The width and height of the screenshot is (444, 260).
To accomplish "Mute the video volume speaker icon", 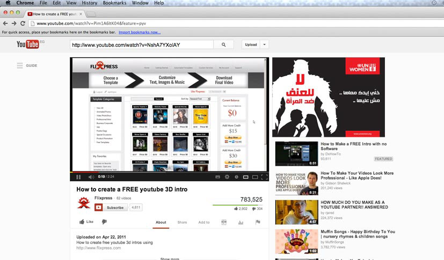I will (91, 177).
